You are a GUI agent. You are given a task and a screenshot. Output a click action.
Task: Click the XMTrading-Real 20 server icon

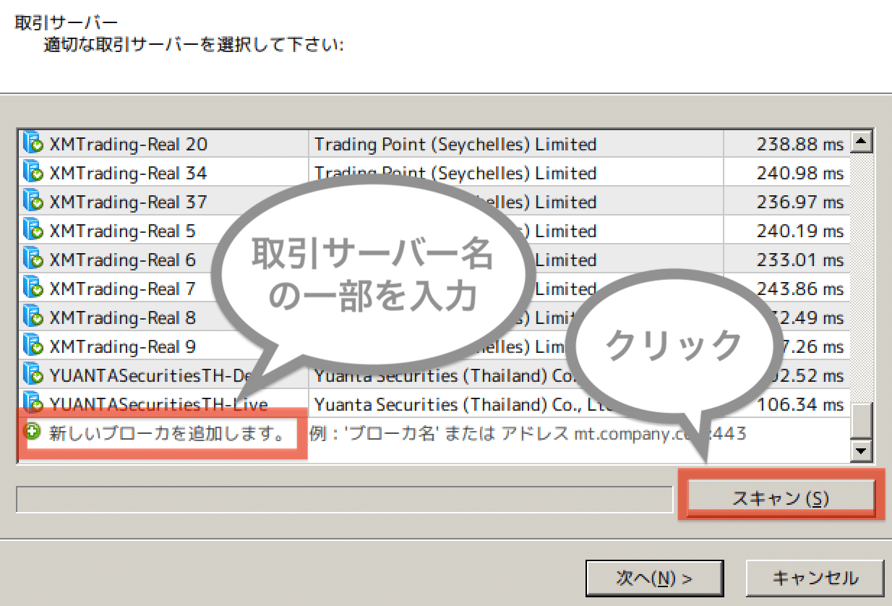click(x=33, y=143)
